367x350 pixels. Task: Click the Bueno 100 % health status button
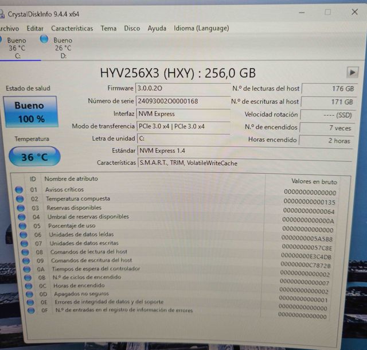[x=30, y=112]
